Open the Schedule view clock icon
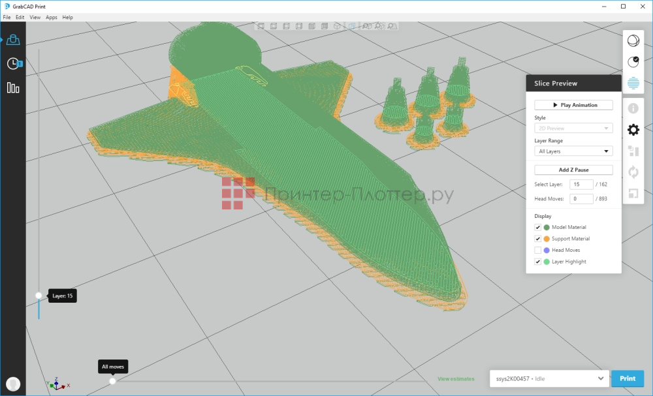 pos(13,63)
